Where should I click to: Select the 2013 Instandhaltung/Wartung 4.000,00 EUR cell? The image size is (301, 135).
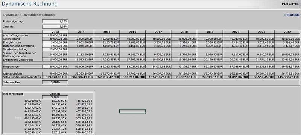55,46
